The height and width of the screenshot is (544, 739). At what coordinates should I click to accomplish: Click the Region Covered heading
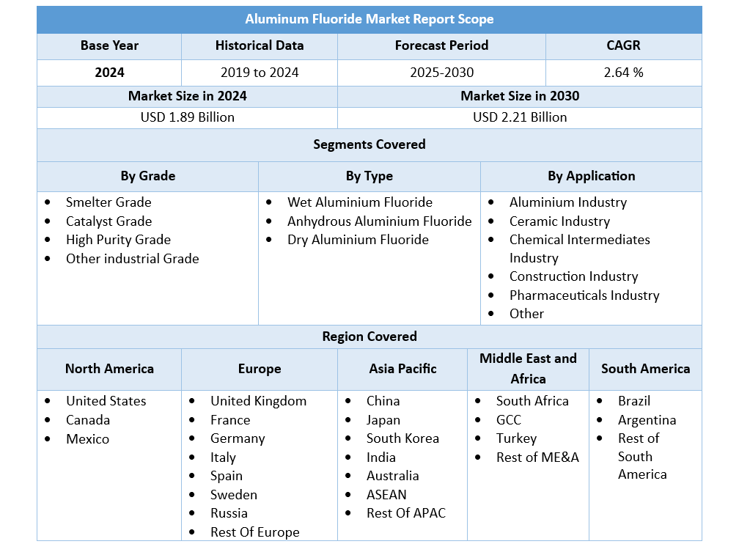tap(369, 337)
